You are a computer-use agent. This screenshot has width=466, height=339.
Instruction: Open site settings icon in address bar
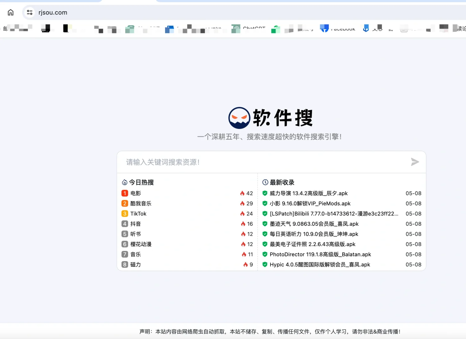click(x=29, y=12)
